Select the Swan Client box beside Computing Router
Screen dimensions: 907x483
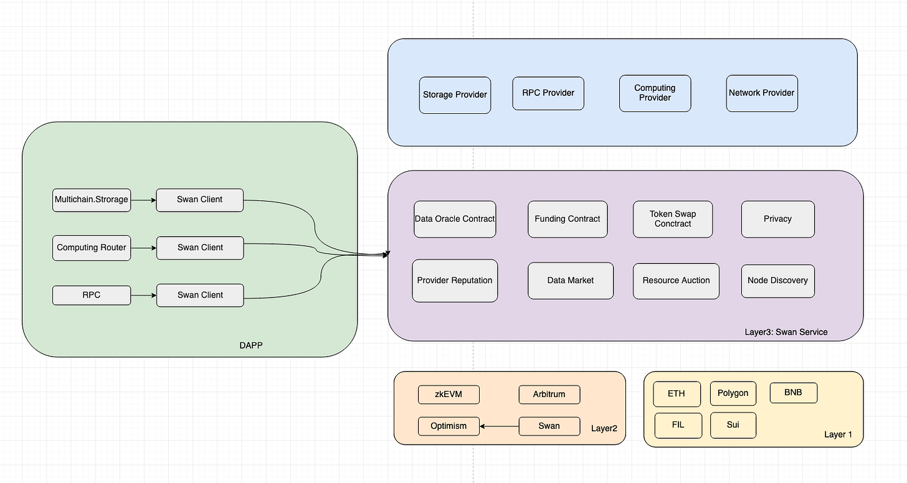pyautogui.click(x=200, y=248)
